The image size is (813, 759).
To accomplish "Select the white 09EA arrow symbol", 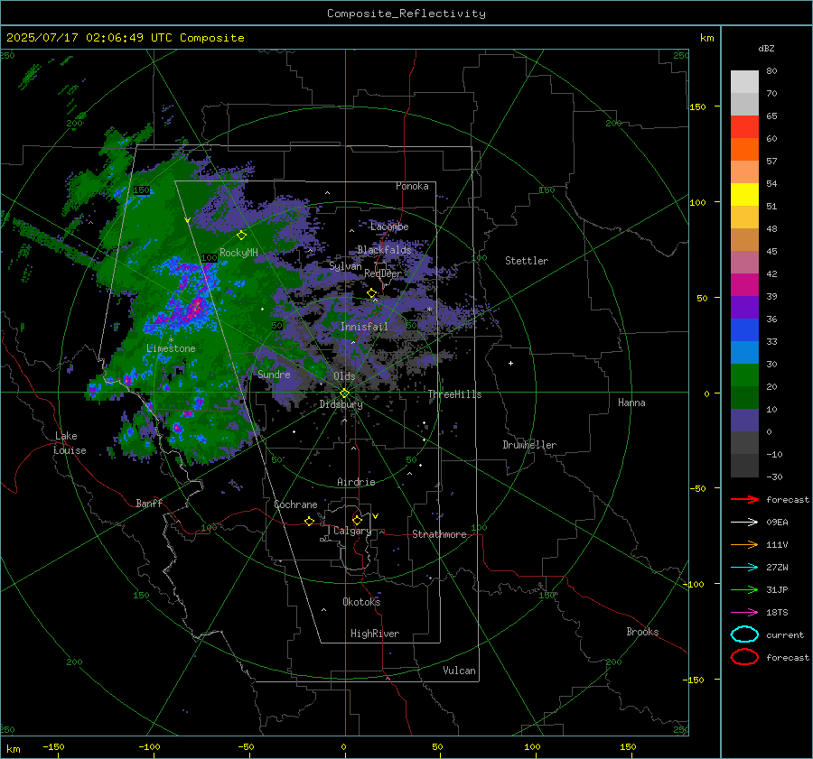I will click(x=744, y=523).
